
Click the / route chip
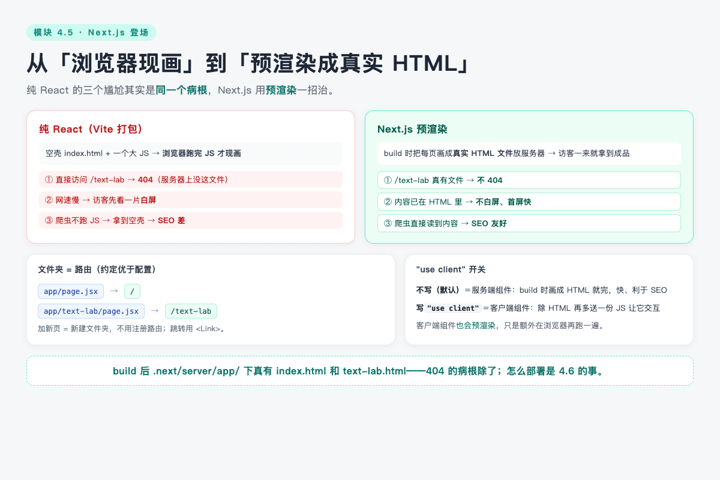tap(132, 292)
